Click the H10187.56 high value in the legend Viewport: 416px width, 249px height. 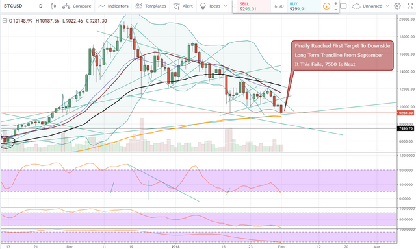(x=47, y=21)
